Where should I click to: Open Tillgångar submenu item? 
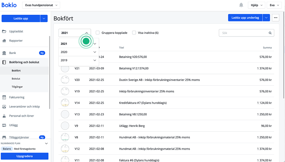tap(17, 87)
